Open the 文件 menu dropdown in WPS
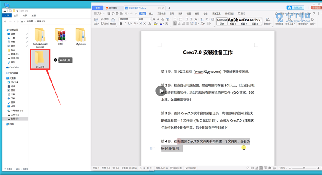Image resolution: width=322 pixels, height=175 pixels. (100, 14)
